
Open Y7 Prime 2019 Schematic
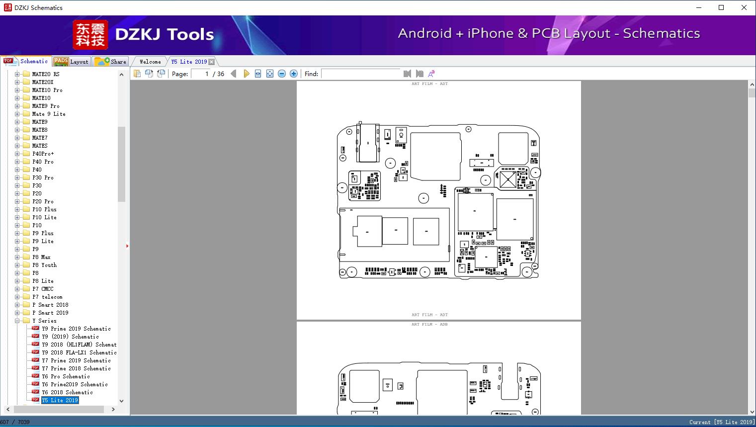click(77, 360)
